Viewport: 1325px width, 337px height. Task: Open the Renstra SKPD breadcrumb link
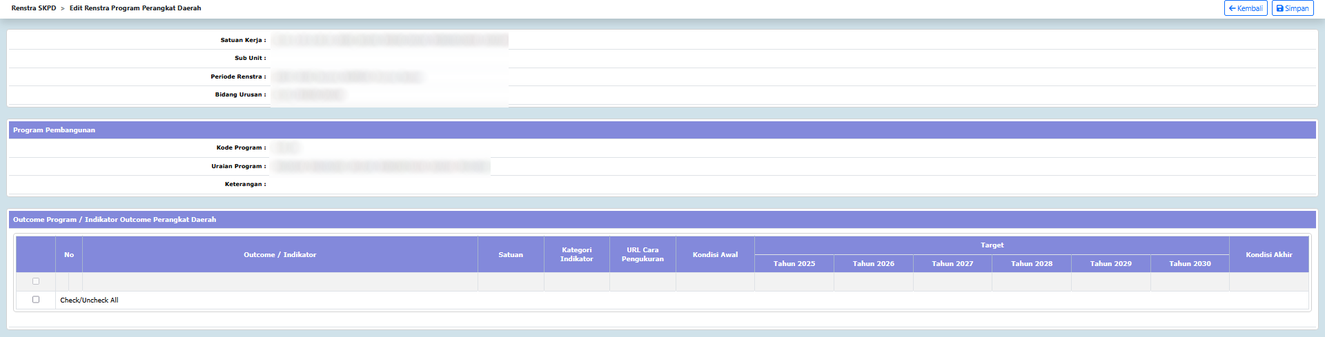[x=34, y=8]
